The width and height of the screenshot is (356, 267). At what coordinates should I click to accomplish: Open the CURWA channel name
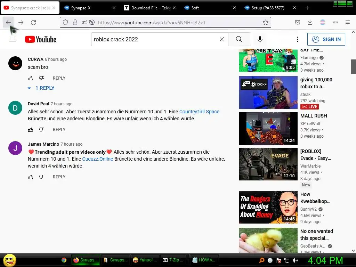(36, 59)
